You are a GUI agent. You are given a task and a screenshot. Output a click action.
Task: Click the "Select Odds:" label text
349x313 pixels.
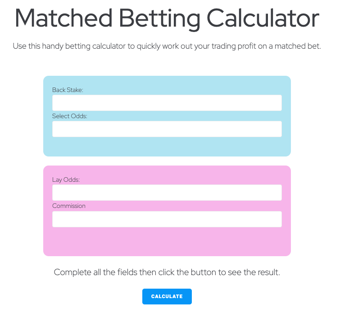pyautogui.click(x=69, y=116)
